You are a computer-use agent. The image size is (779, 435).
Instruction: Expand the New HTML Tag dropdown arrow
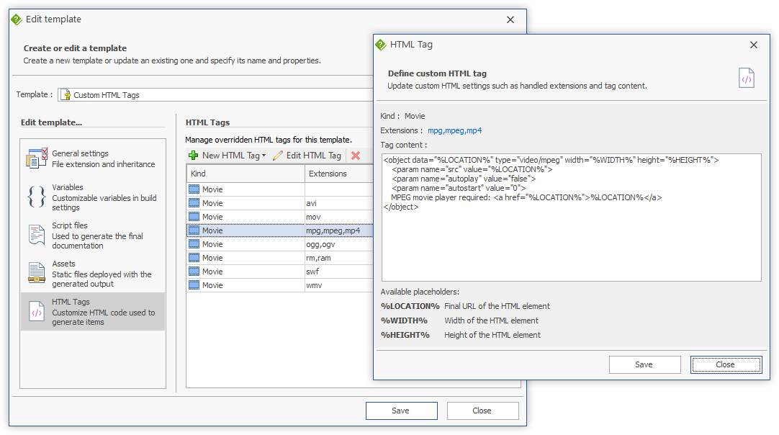point(264,156)
